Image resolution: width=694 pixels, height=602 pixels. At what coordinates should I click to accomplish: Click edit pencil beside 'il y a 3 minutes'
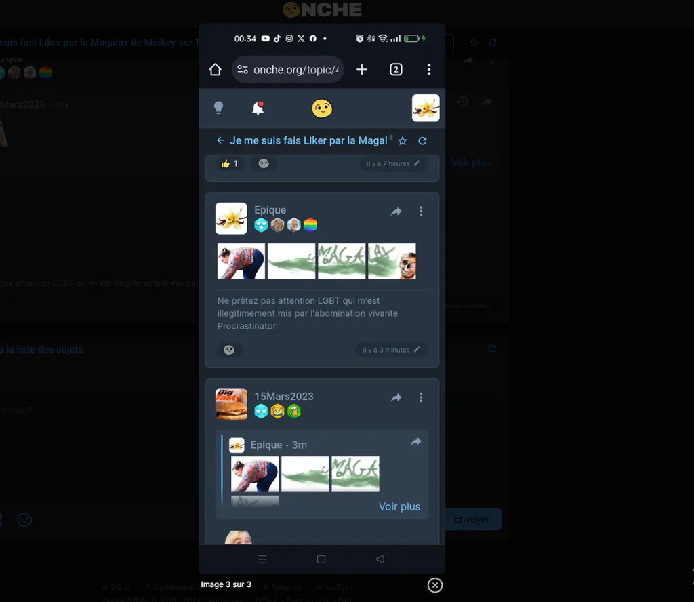click(417, 350)
